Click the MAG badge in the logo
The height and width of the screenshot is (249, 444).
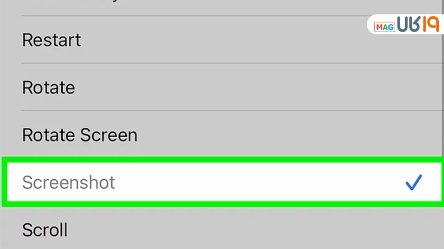point(384,27)
